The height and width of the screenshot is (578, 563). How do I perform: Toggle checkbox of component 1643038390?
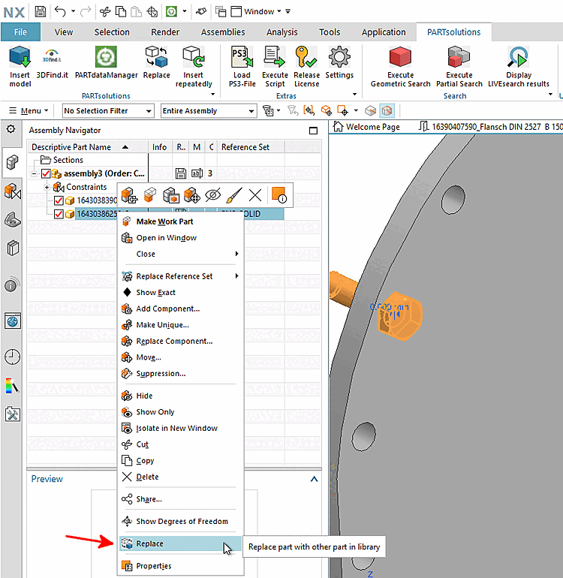(x=59, y=200)
